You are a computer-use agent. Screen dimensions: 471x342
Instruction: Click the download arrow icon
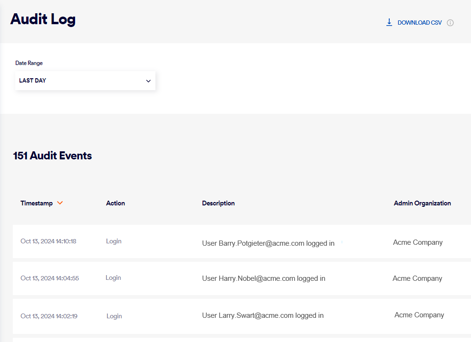pyautogui.click(x=389, y=22)
